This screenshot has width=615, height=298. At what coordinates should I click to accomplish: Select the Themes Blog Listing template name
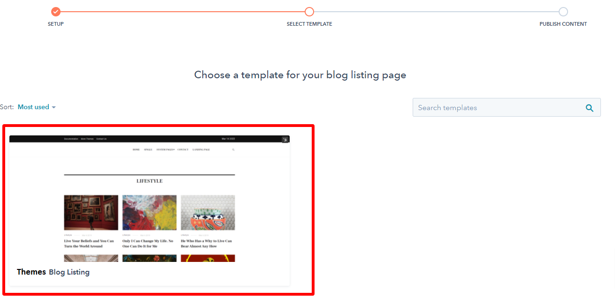pyautogui.click(x=53, y=272)
